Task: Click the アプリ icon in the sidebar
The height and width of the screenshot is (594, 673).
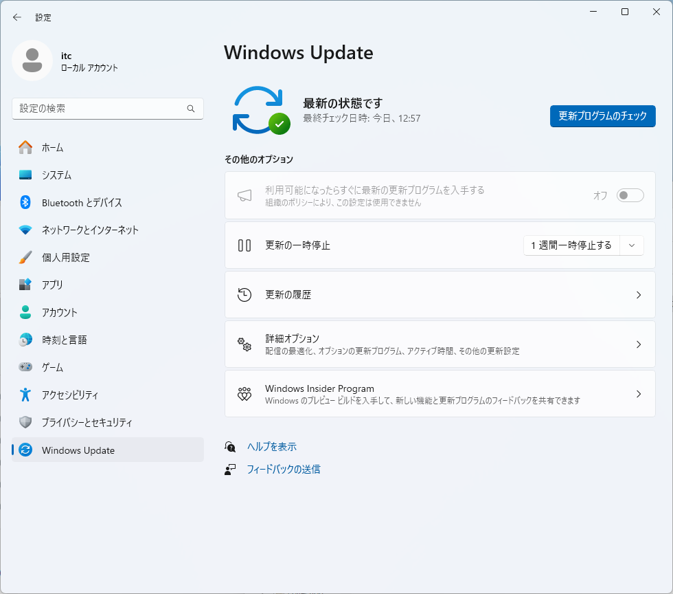Action: click(x=25, y=285)
